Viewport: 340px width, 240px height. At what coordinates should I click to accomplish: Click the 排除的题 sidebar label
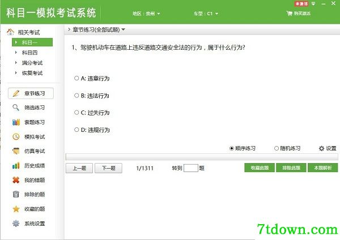[x=35, y=194]
